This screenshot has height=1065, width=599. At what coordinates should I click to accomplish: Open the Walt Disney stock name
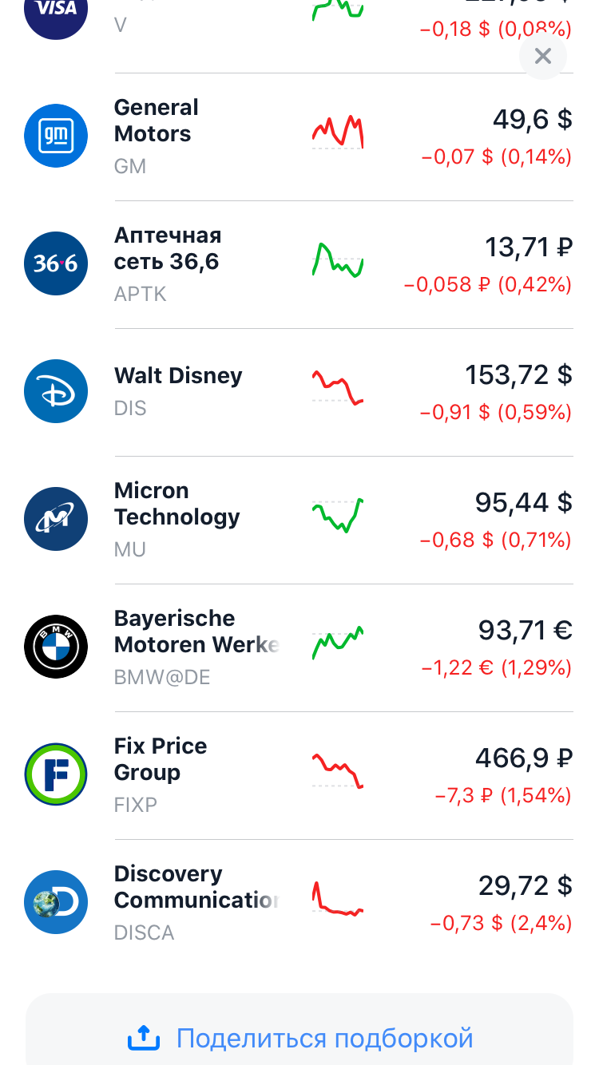pos(178,376)
